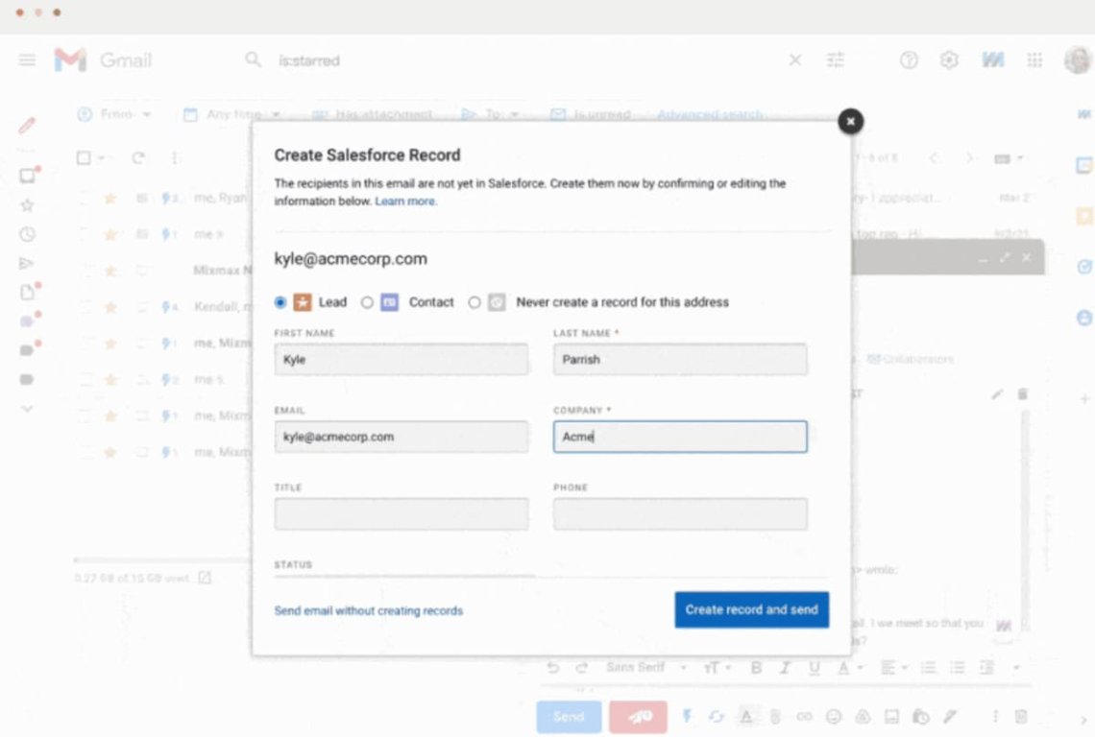Image resolution: width=1095 pixels, height=737 pixels.
Task: Select the Lead radio button
Action: [280, 302]
